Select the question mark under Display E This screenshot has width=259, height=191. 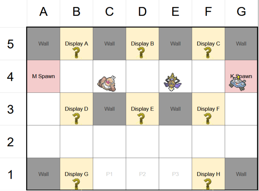point(142,118)
